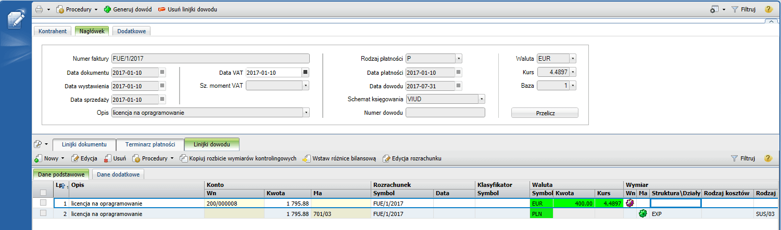Click the top Filtruj funnel icon
781x230 pixels.
click(x=735, y=9)
